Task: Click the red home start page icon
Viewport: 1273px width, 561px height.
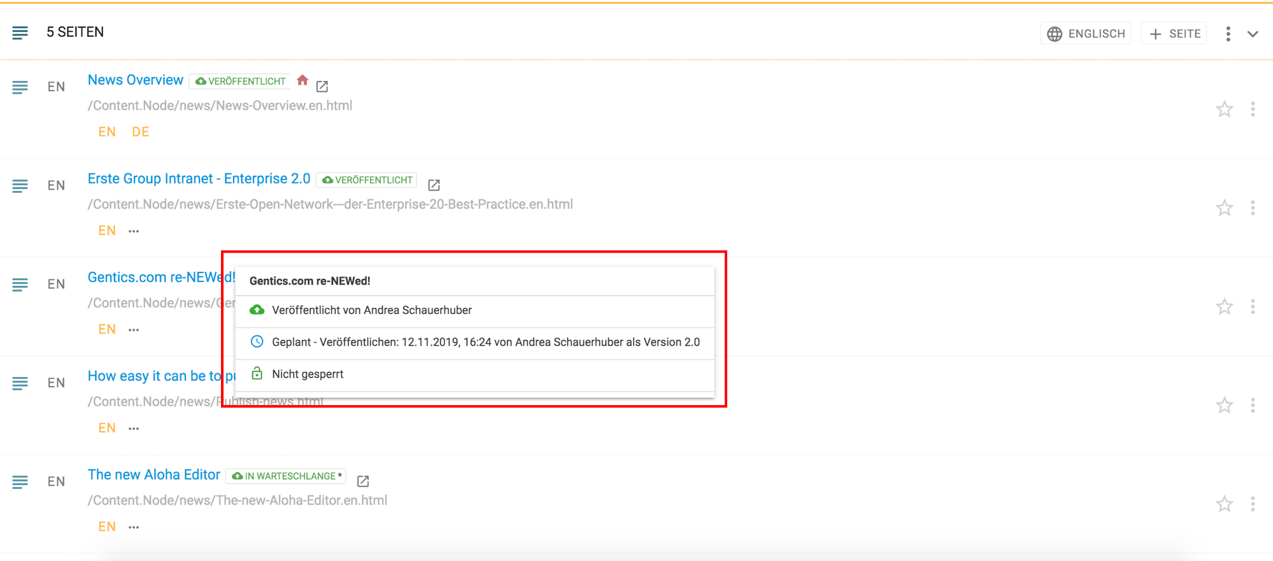Action: click(302, 80)
